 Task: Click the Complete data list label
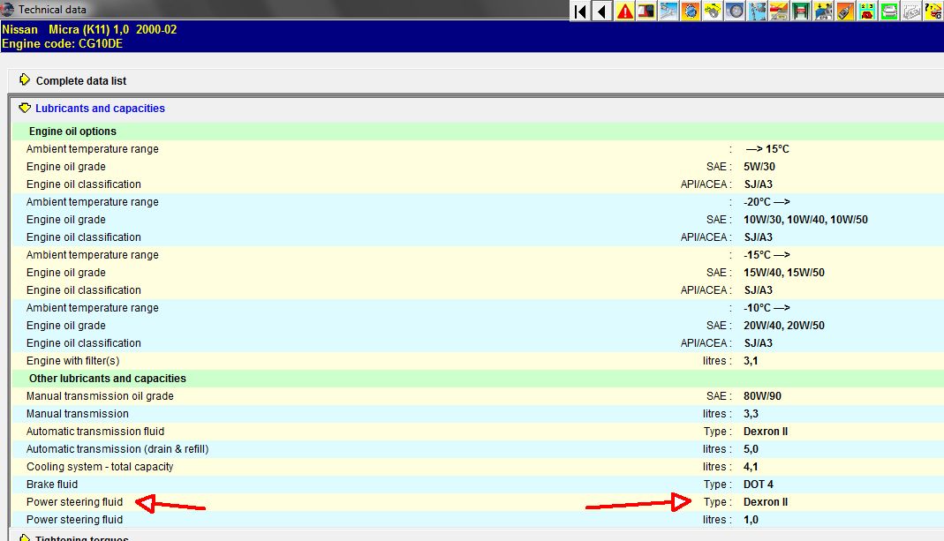pos(81,80)
